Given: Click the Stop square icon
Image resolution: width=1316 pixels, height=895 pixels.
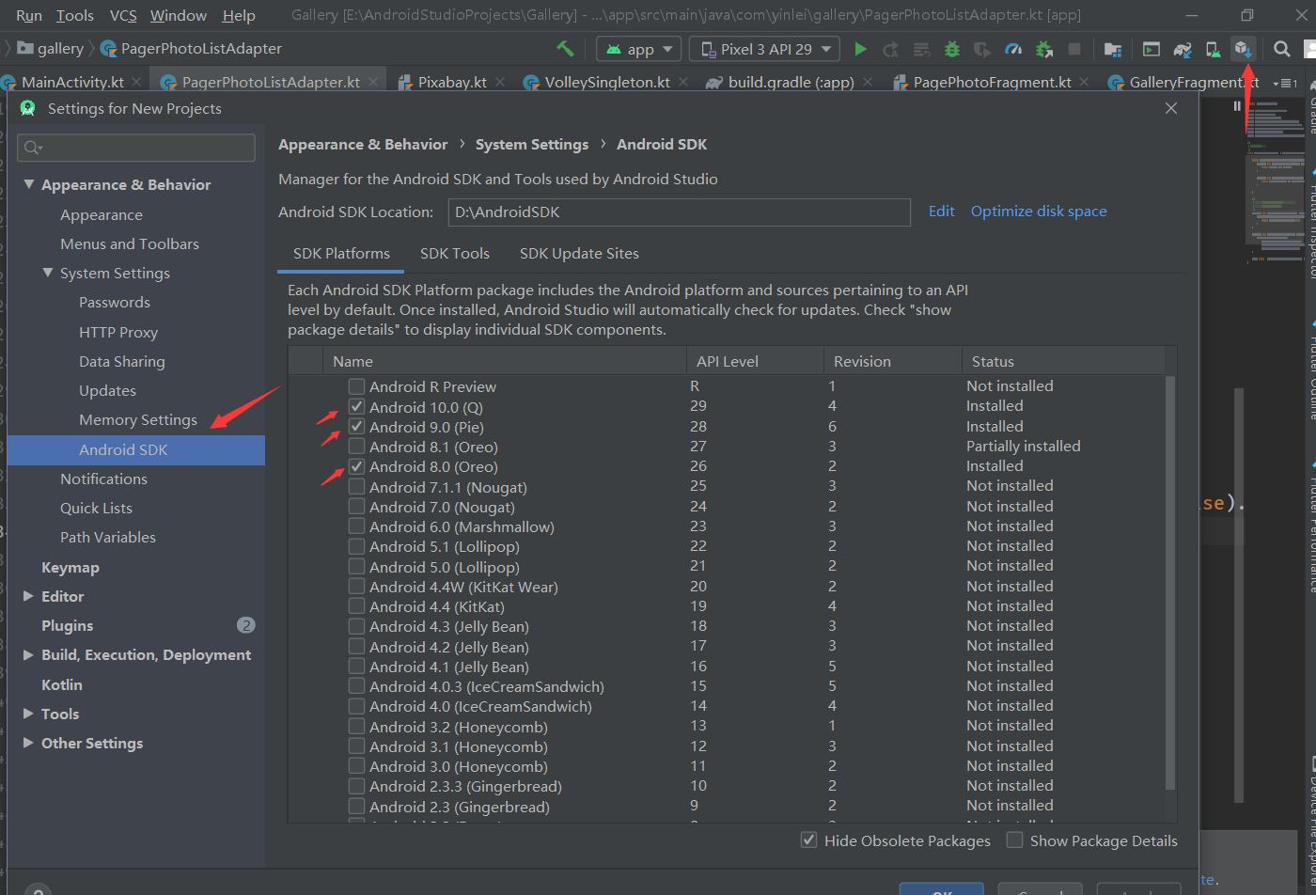Looking at the screenshot, I should coord(1074,49).
